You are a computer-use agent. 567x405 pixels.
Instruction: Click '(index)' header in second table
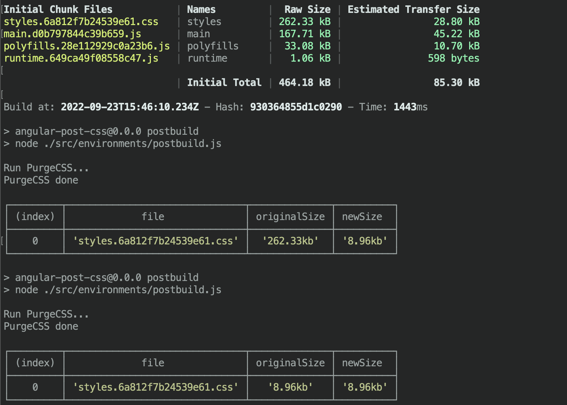click(35, 363)
